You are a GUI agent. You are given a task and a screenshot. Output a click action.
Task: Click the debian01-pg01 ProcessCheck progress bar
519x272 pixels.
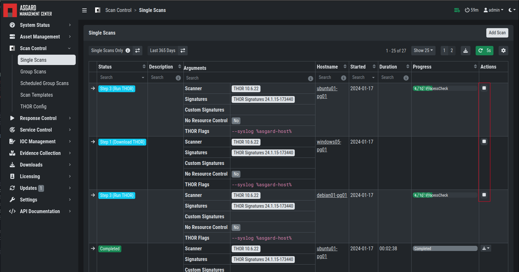pyautogui.click(x=445, y=195)
